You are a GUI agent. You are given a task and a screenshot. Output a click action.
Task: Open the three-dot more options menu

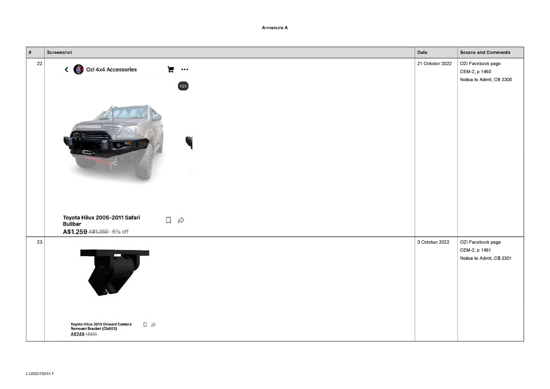(184, 69)
